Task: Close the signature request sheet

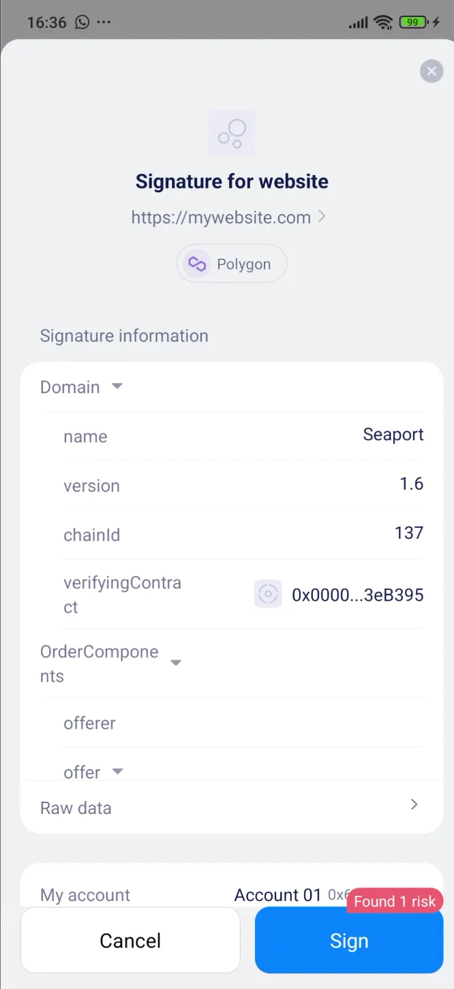Action: [431, 71]
